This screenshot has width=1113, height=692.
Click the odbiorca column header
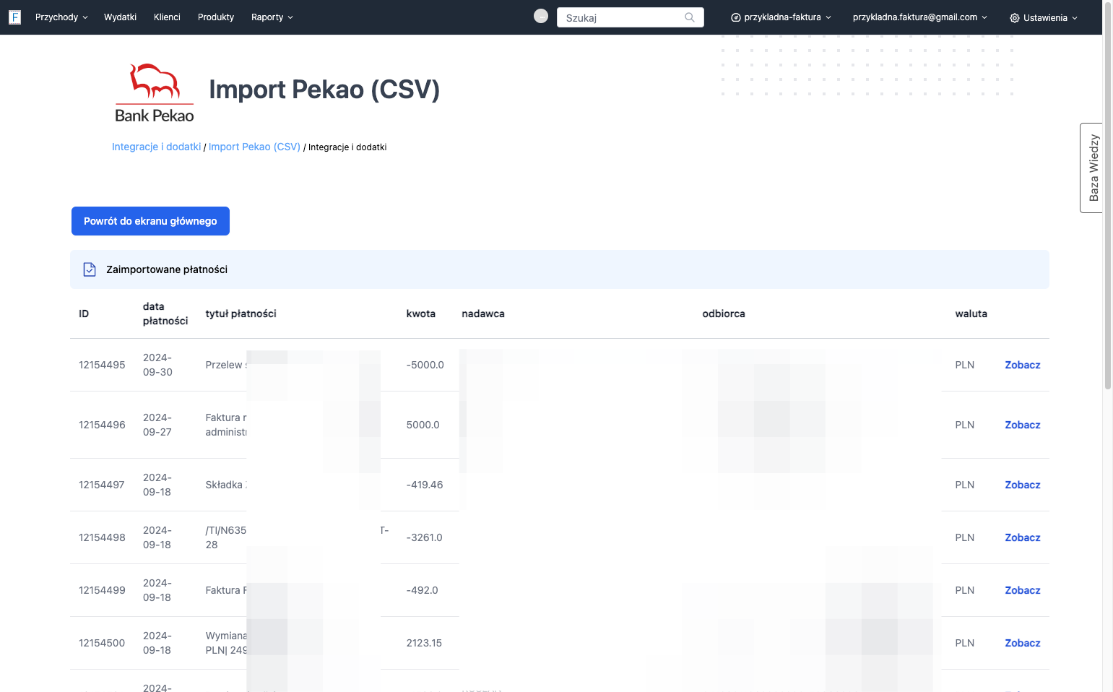[x=724, y=313]
